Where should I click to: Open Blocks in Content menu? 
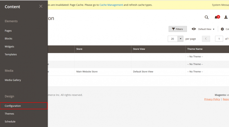(x=9, y=39)
